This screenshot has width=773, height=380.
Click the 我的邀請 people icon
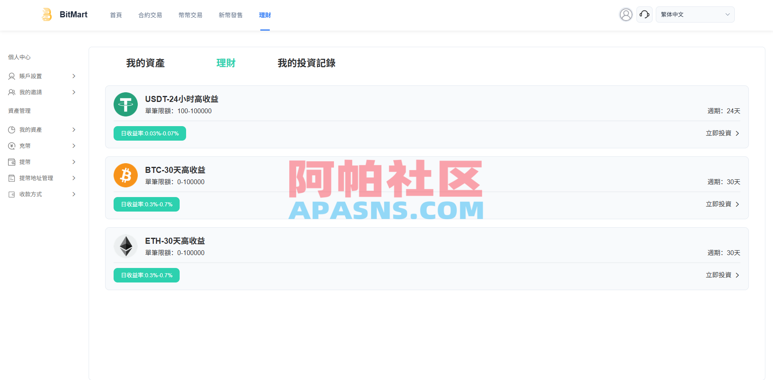12,92
